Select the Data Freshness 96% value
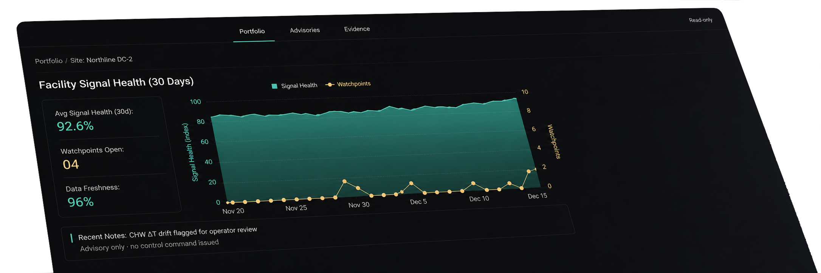 click(x=81, y=202)
